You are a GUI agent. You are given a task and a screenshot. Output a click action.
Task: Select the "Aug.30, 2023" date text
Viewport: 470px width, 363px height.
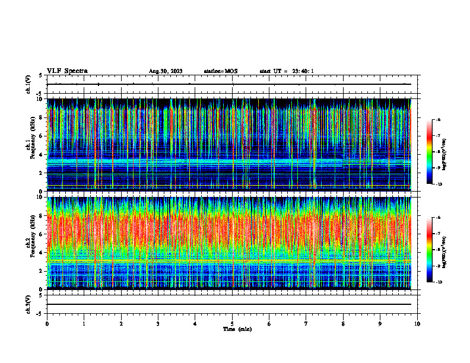pyautogui.click(x=166, y=71)
